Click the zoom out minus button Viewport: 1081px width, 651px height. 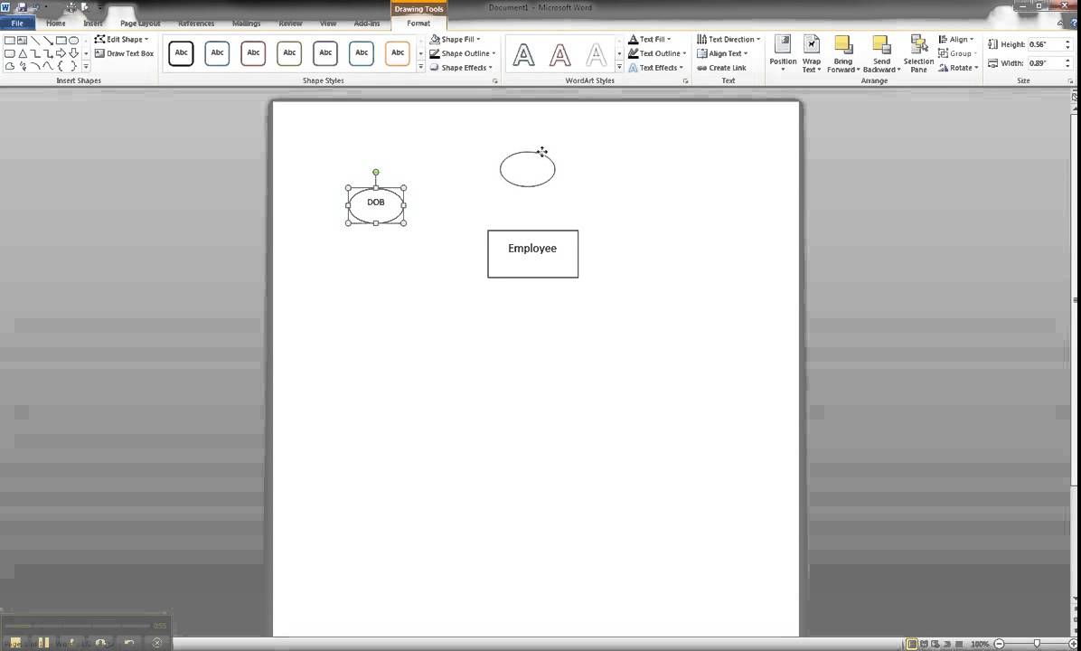point(999,644)
